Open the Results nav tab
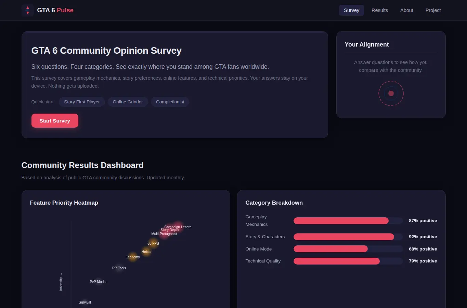Image resolution: width=467 pixels, height=308 pixels. point(380,10)
